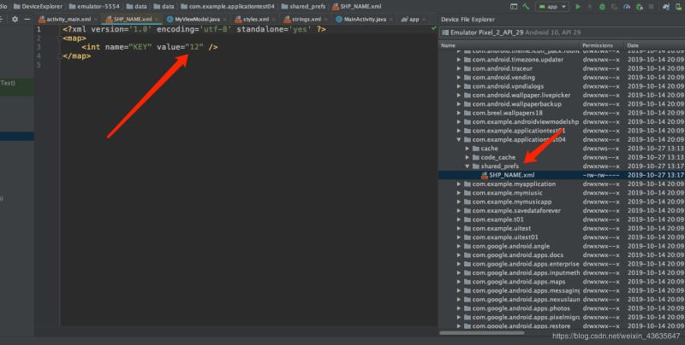This screenshot has width=685, height=345.
Task: Click the Permissions column header
Action: [598, 44]
